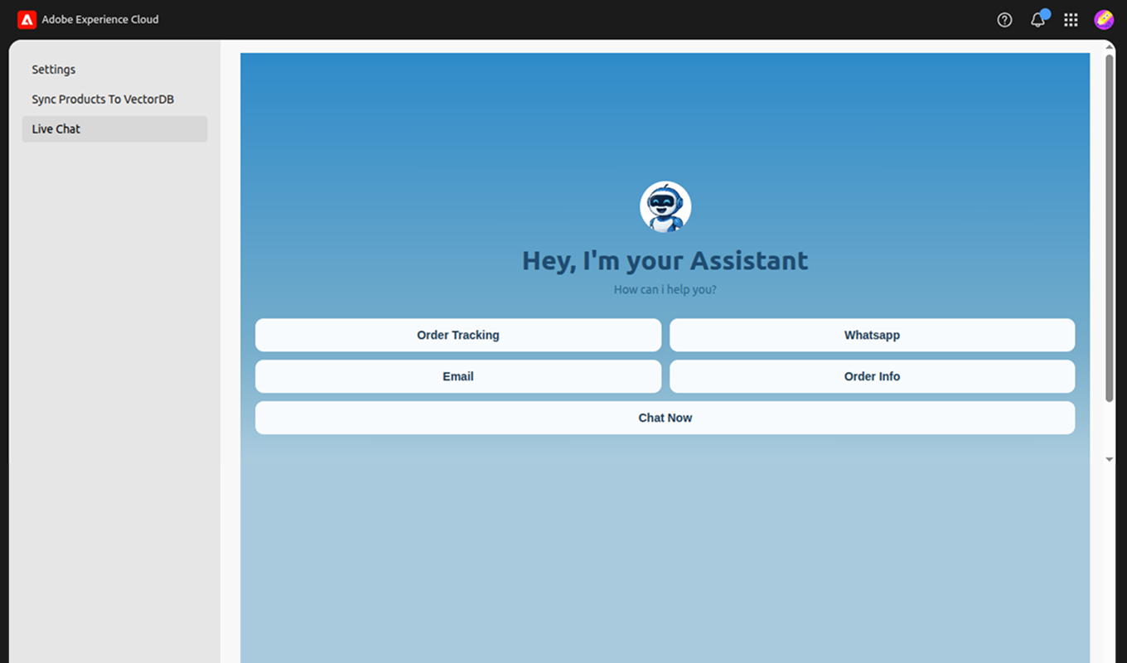Select the Order Info button
The height and width of the screenshot is (663, 1127).
pyautogui.click(x=872, y=376)
